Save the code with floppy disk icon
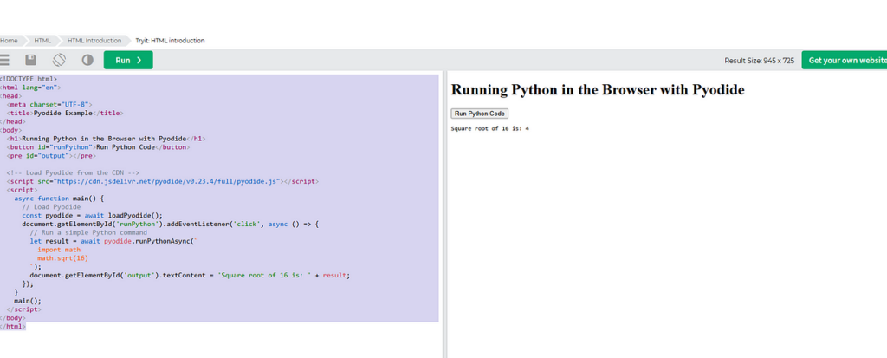This screenshot has height=358, width=887. point(31,60)
